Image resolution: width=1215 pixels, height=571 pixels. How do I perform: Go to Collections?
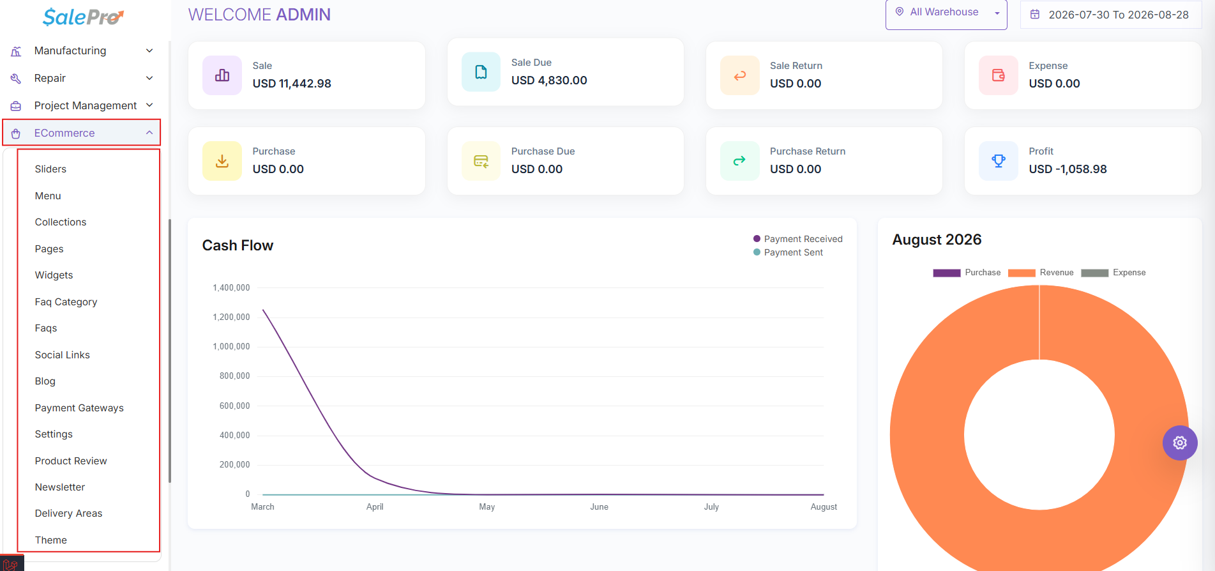tap(61, 222)
